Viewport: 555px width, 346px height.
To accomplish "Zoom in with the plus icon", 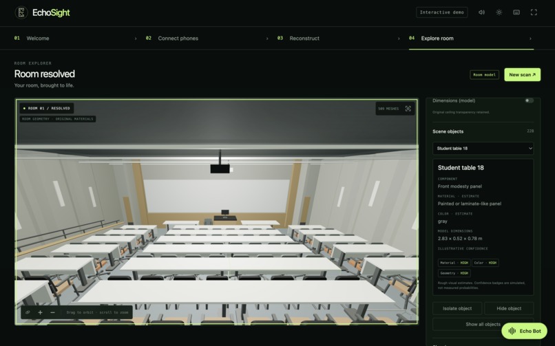I will coord(41,312).
